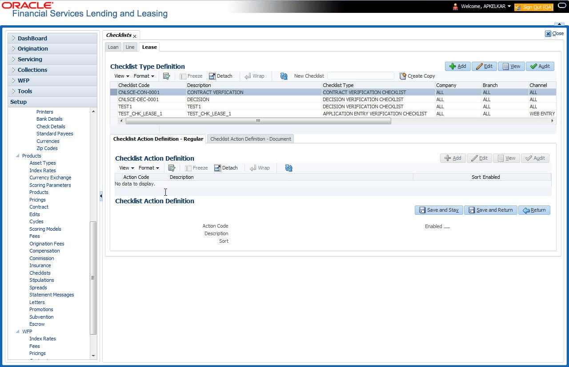Click the query-by-example icon in the top toolbar
Viewport: 569px width, 367px height.
click(x=167, y=76)
